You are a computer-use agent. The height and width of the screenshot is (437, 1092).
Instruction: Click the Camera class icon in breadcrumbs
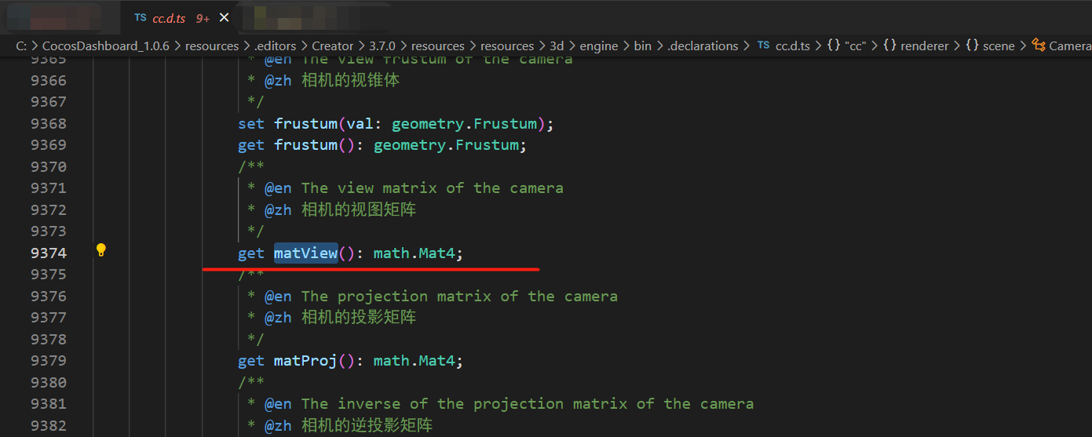pos(1039,46)
